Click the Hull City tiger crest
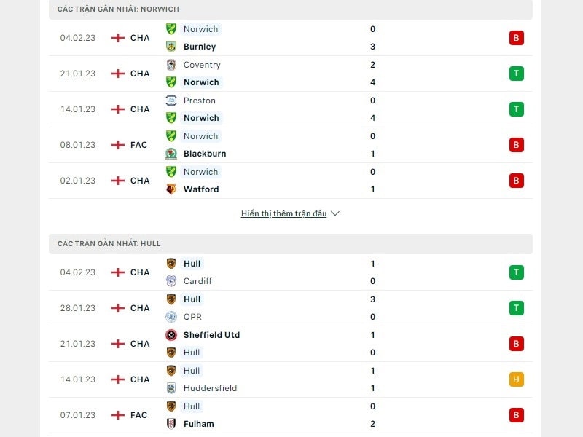This screenshot has width=583, height=437. click(x=171, y=264)
